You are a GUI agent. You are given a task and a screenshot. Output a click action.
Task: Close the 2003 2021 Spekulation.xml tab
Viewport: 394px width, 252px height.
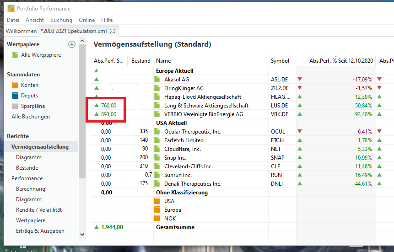coord(113,31)
